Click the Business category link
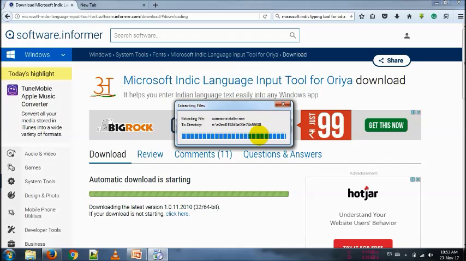Screen dimensions: 466x261 [x=35, y=244]
